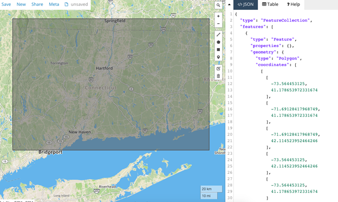Viewport: 338px width, 202px height.
Task: Select the draw polygon tool
Action: point(218,42)
